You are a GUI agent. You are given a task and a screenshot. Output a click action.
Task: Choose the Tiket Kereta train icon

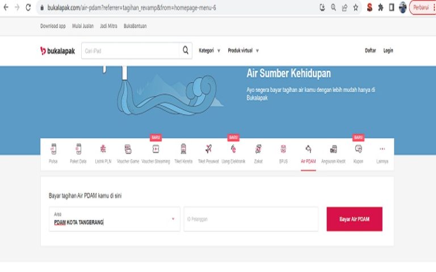tap(183, 149)
